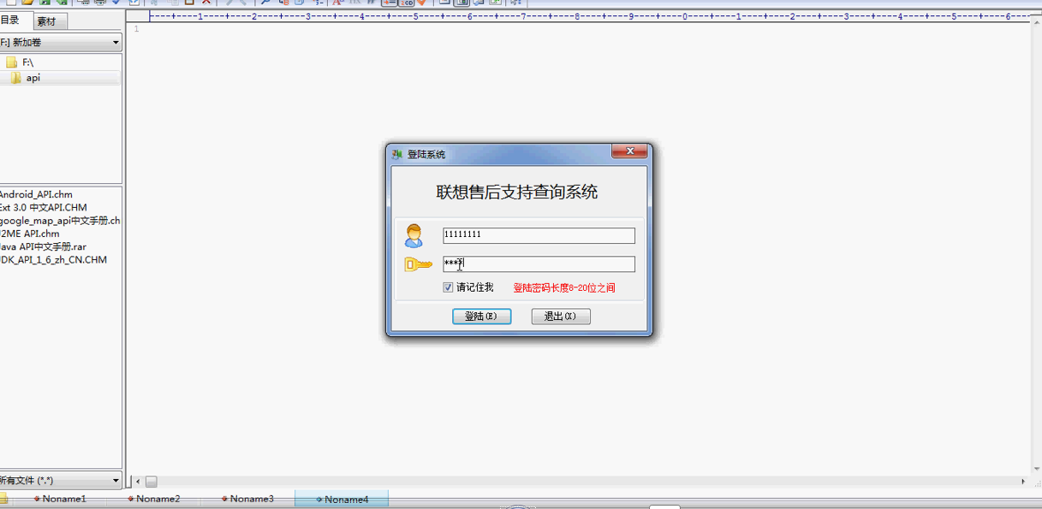Click the red 登陆密码长度6-20位之间 hint text
This screenshot has width=1042, height=509.
pos(564,288)
